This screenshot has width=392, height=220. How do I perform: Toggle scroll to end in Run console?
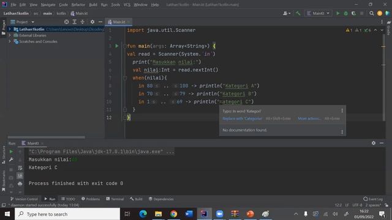point(20,176)
